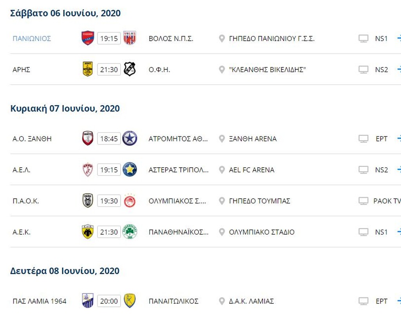Click the Panetolikos yellow crest
The height and width of the screenshot is (315, 401).
130,301
